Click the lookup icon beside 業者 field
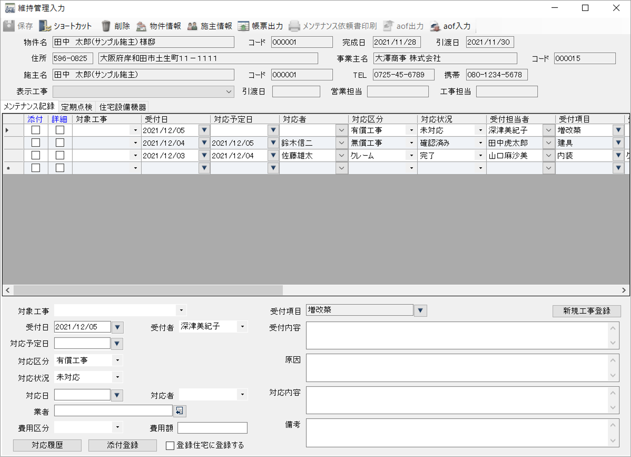631x457 pixels. point(179,411)
